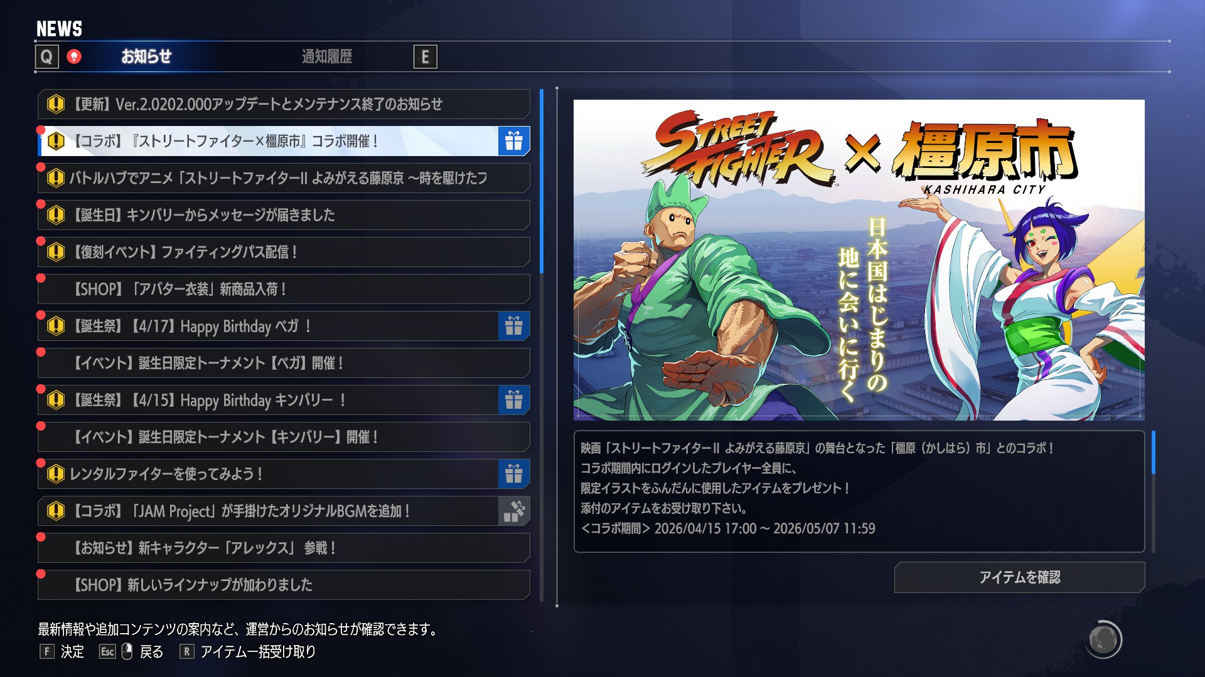
Task: Click the アイテムを確認 button
Action: tap(1019, 577)
